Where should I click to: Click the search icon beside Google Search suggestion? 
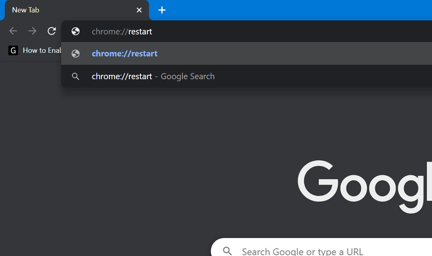76,77
